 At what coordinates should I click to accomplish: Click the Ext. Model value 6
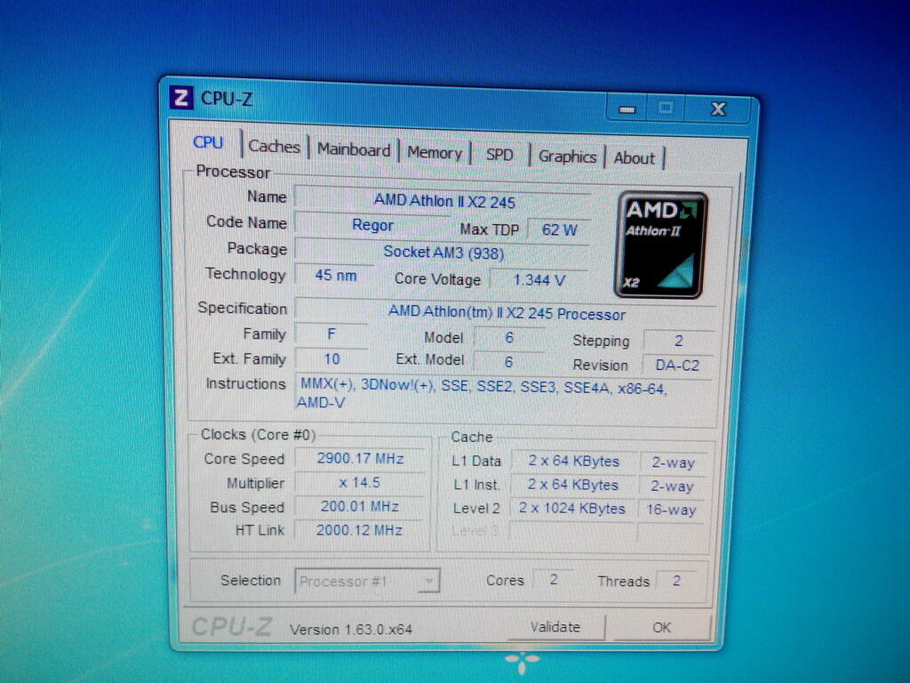click(508, 362)
